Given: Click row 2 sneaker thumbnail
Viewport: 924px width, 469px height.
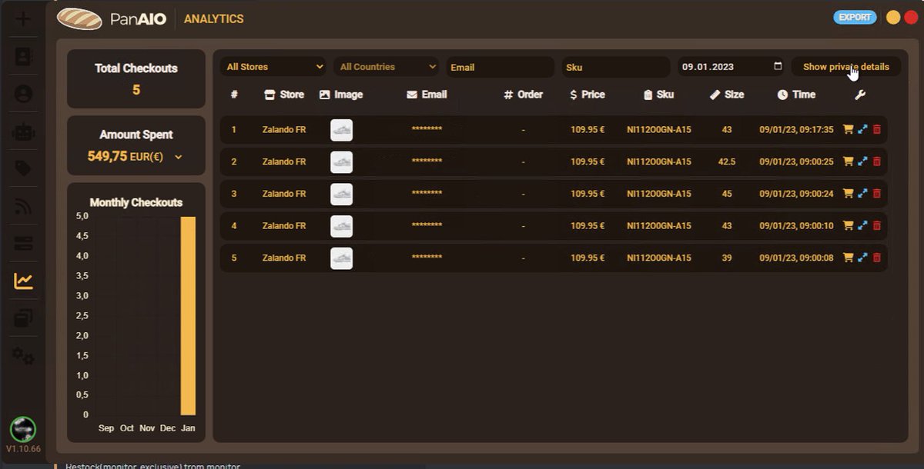Looking at the screenshot, I should click(x=342, y=162).
